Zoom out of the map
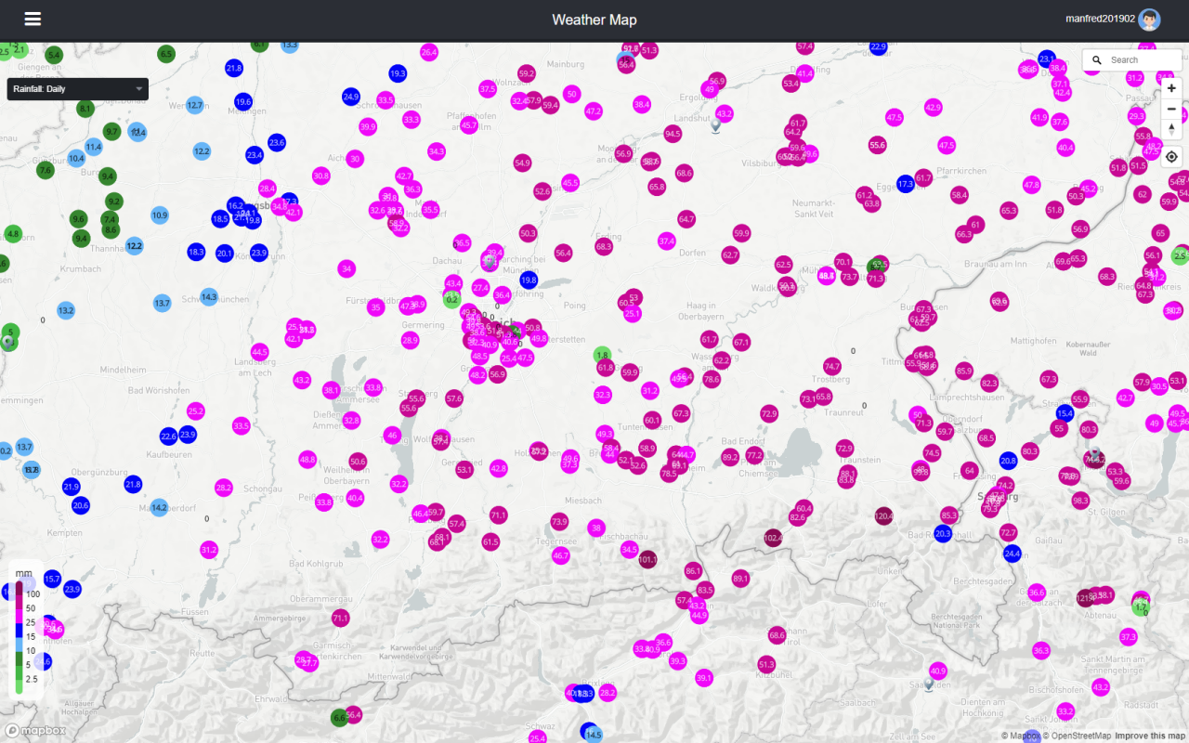The width and height of the screenshot is (1189, 743). coord(1171,109)
